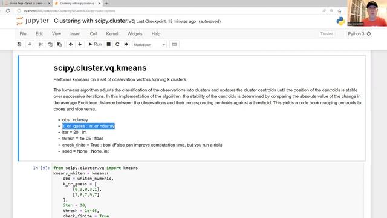
Task: Open the command palette keyboard icon
Action: click(x=174, y=44)
